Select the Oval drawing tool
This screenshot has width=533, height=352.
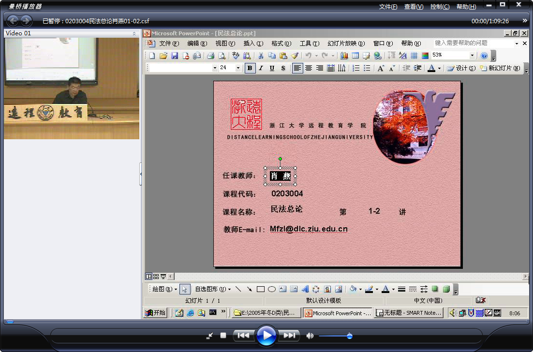272,289
